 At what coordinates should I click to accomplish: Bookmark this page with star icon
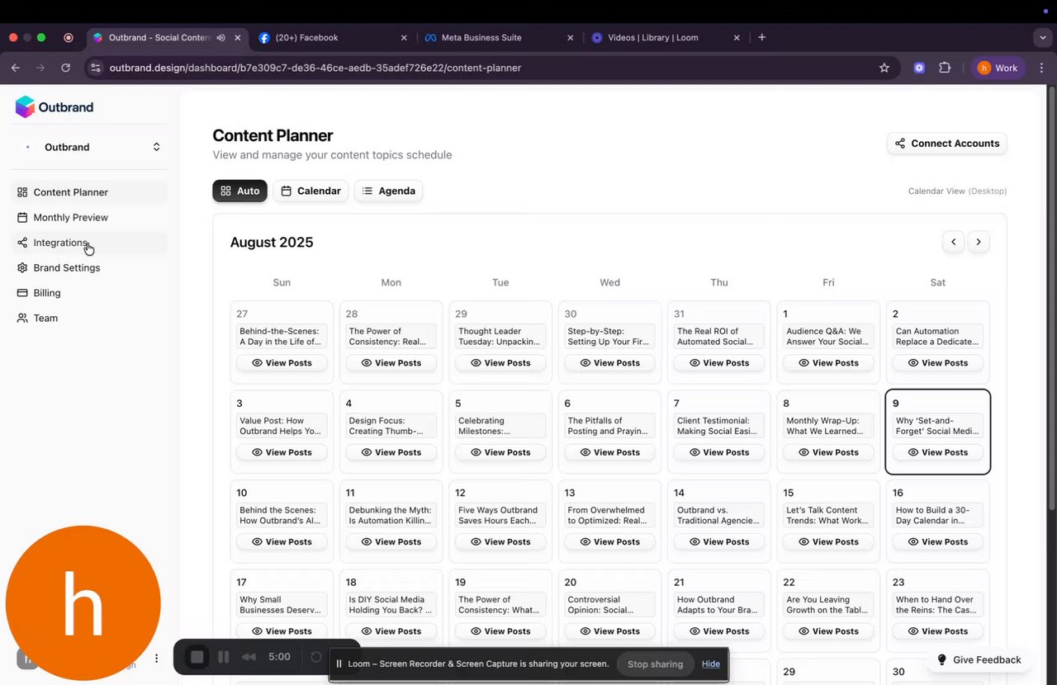[x=884, y=68]
